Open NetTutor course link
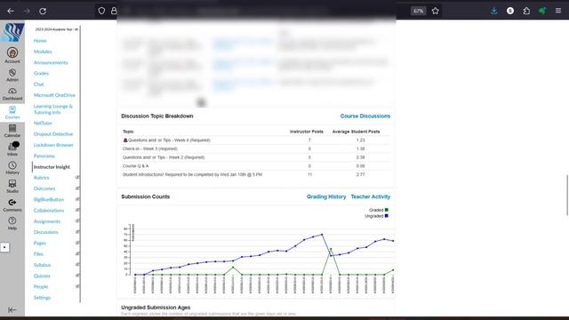This screenshot has height=320, width=569. click(x=43, y=123)
